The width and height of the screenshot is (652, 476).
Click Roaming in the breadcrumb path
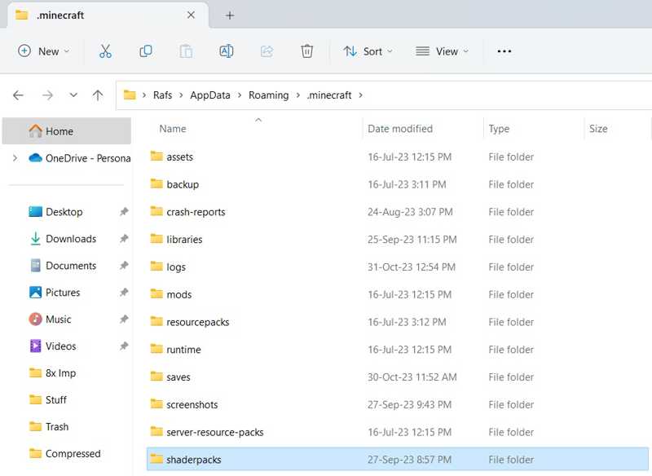click(269, 95)
